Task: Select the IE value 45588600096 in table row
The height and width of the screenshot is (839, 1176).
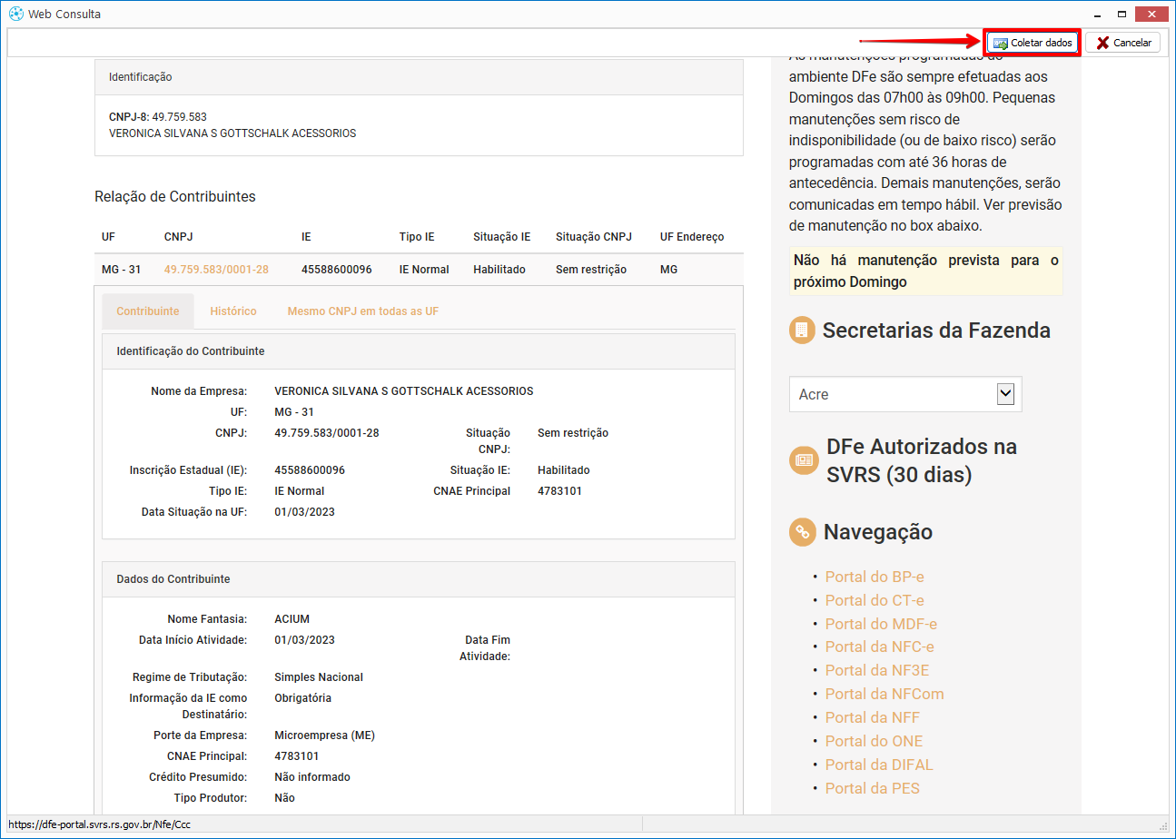Action: coord(337,270)
